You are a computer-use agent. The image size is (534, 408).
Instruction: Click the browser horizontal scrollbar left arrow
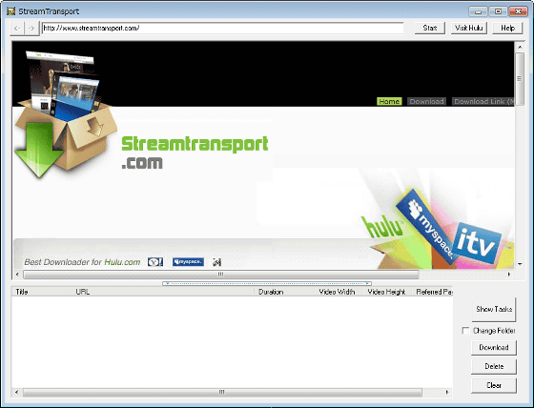click(x=17, y=275)
